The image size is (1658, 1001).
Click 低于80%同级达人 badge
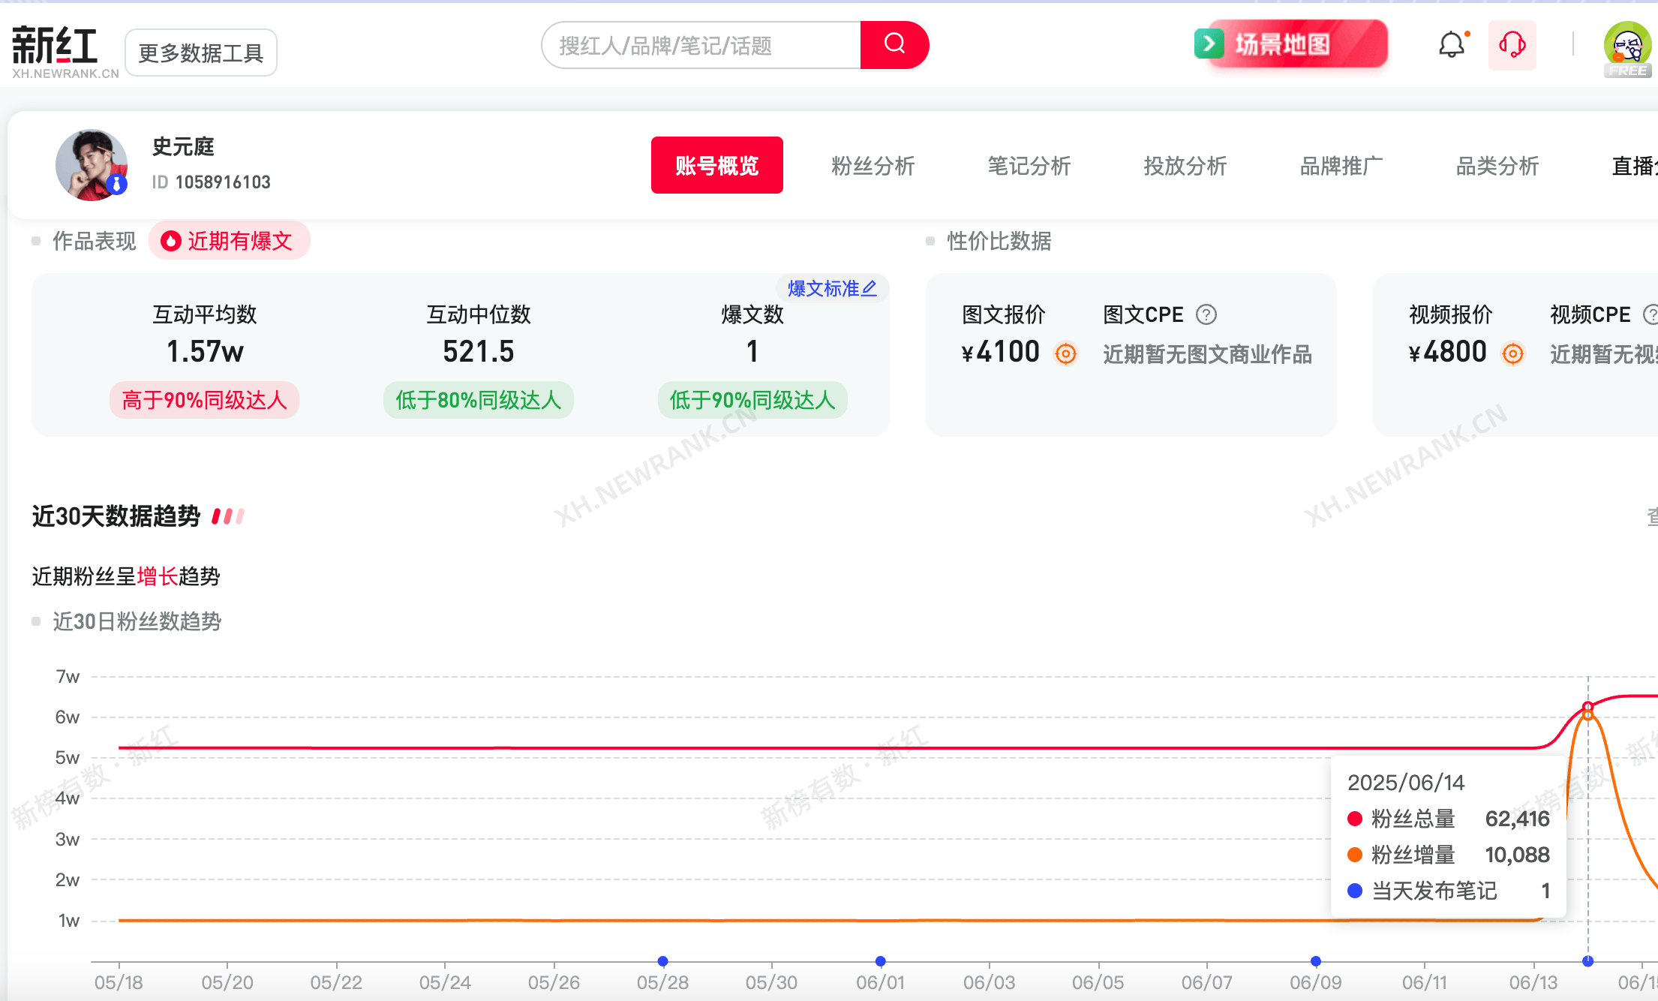point(479,400)
